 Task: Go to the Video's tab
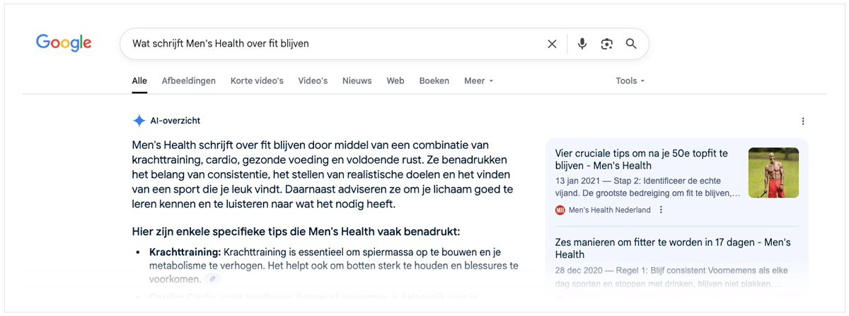pos(313,80)
